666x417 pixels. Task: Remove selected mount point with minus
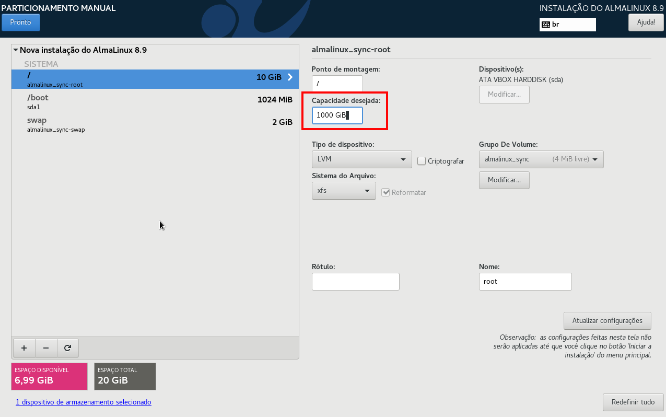(46, 348)
